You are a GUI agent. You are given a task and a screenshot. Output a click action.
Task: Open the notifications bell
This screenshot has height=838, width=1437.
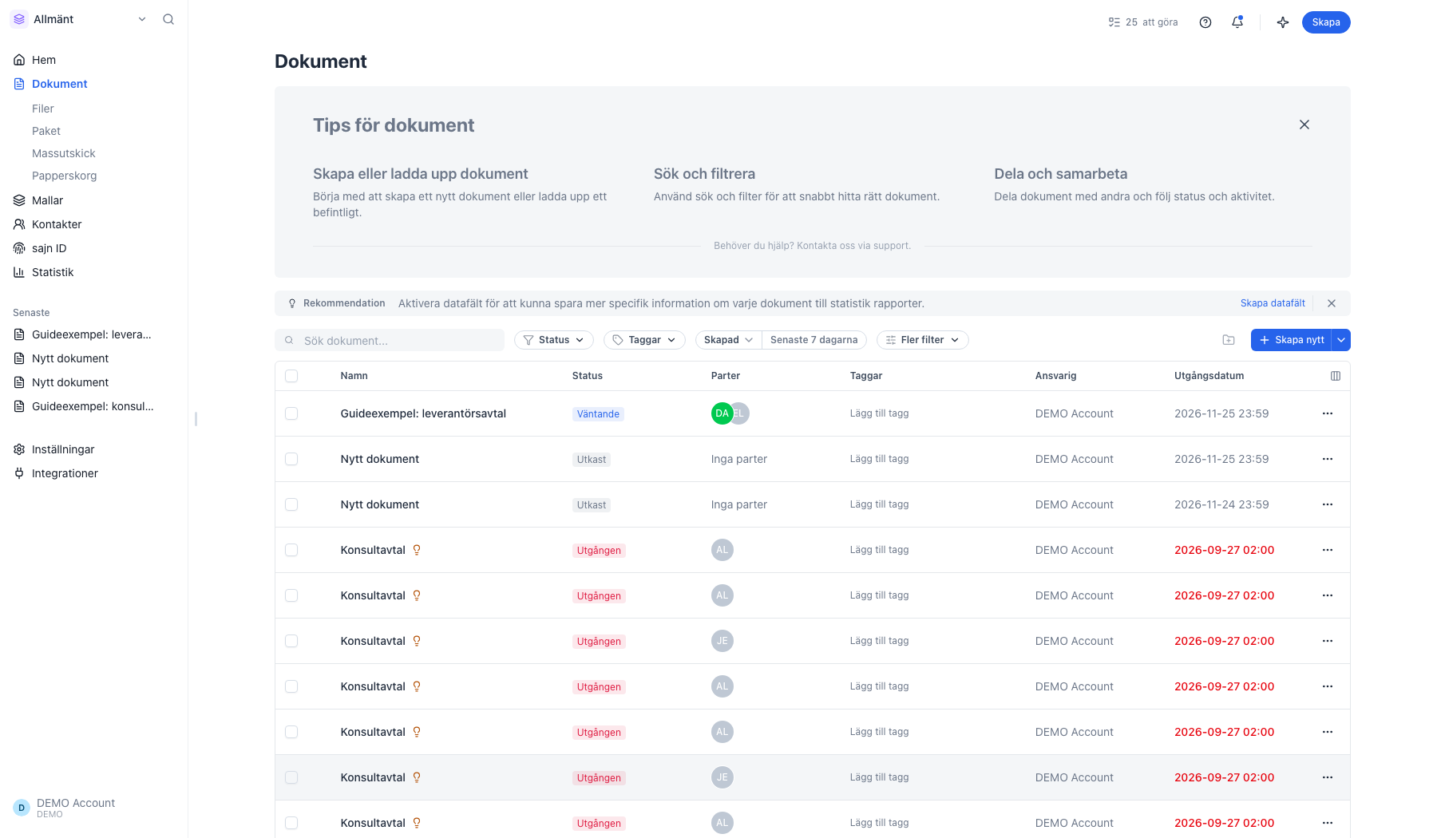click(1237, 22)
